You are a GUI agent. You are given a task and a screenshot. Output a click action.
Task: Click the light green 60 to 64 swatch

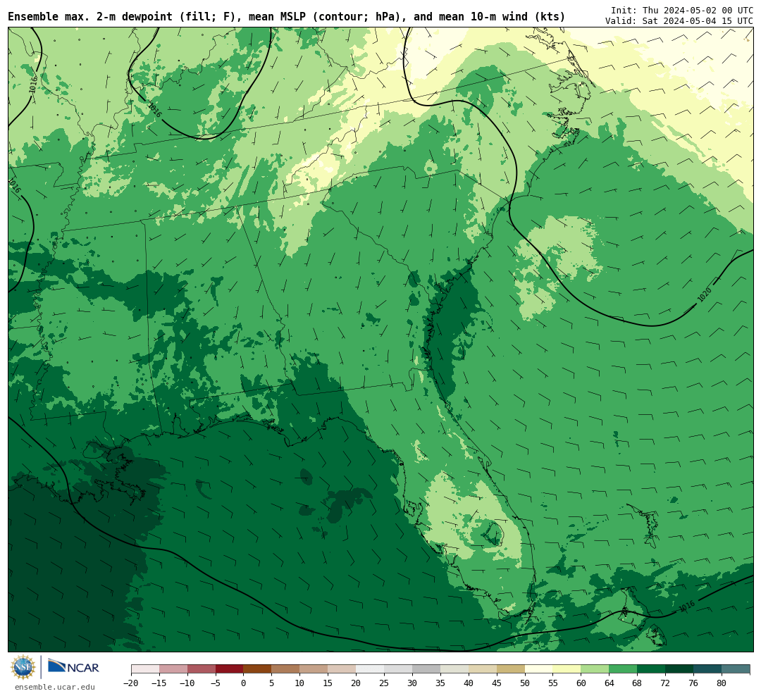pos(595,669)
